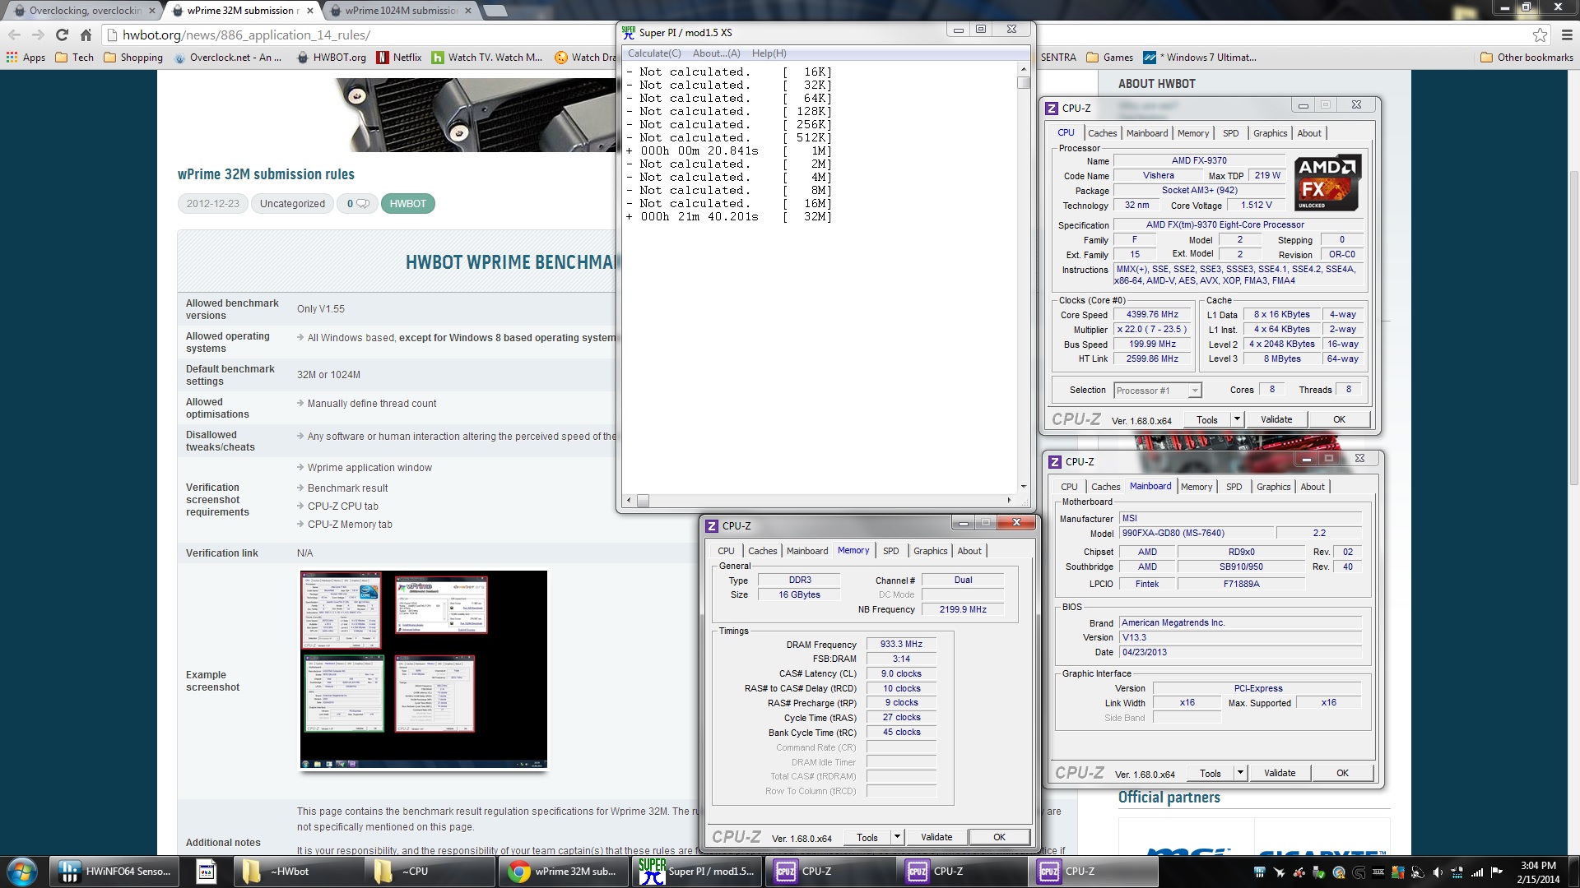Click Validate in CPU-Z Mainboard window
This screenshot has width=1580, height=888.
click(1280, 773)
